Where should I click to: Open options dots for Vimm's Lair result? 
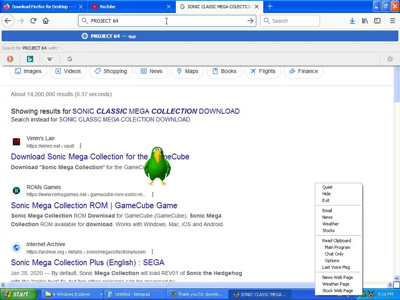pos(80,146)
